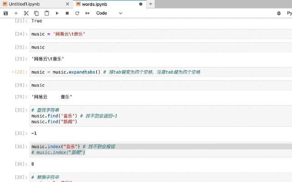Click the [24]: input prompt
Screen dimensions: 292x182
pos(21,34)
